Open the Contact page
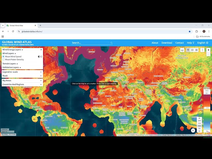This screenshot has height=159, width=212. [180, 43]
